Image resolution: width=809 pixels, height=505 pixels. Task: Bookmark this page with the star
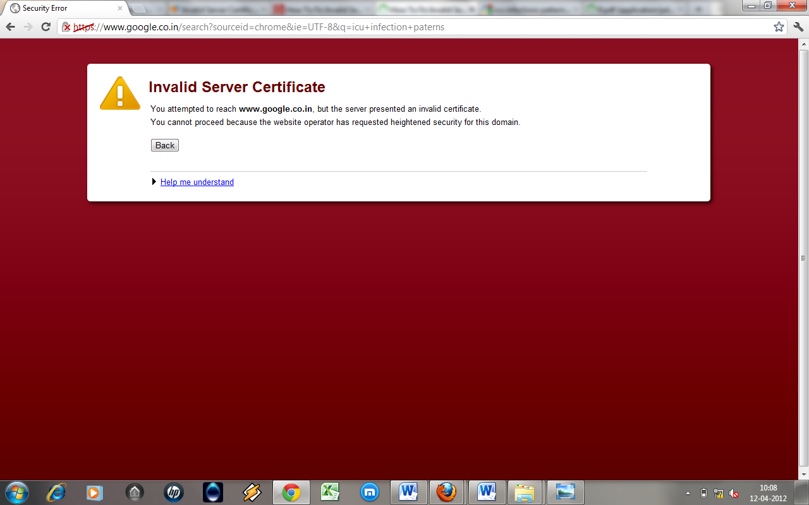(x=779, y=27)
